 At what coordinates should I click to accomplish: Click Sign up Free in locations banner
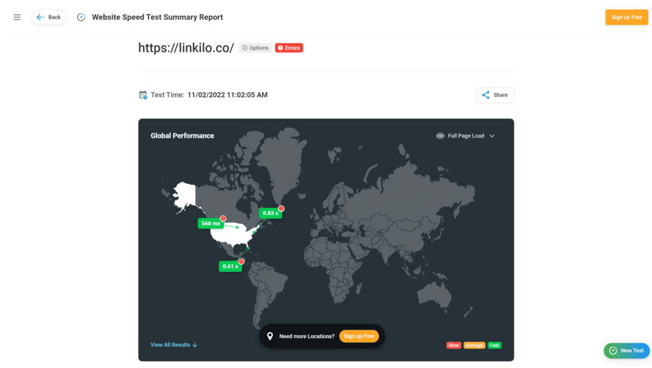coord(359,336)
